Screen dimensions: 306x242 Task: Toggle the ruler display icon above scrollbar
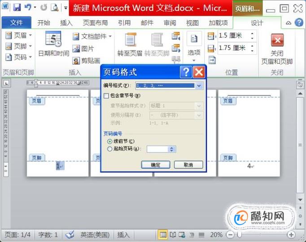point(300,85)
